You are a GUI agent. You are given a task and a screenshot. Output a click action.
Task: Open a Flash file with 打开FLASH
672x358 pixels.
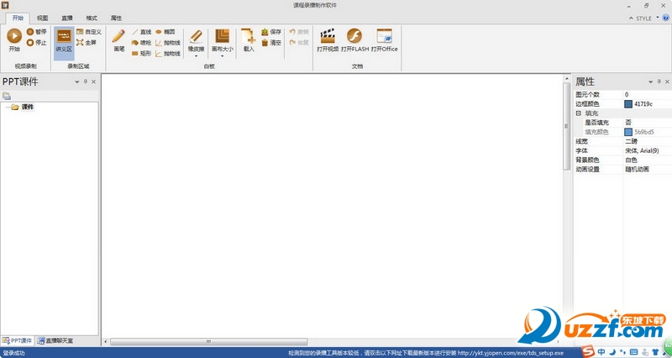(354, 40)
